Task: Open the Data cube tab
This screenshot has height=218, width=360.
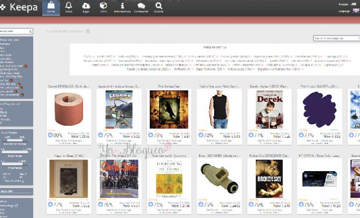Action: [103, 8]
